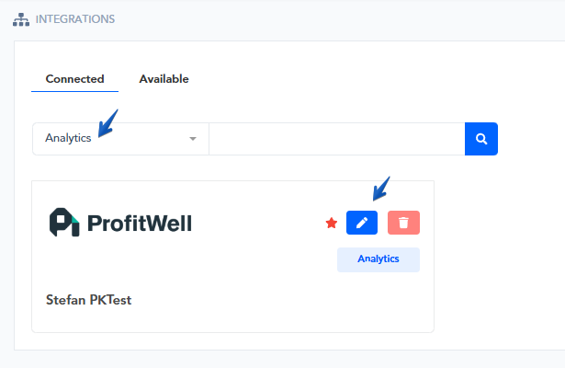This screenshot has height=368, width=565.
Task: Focus the integrations search text field
Action: [336, 139]
